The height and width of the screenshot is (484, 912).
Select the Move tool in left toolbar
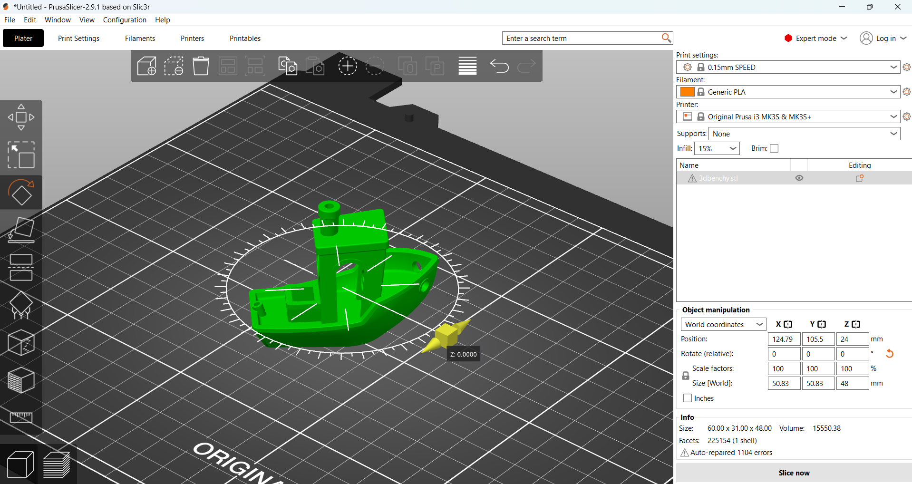pos(21,117)
